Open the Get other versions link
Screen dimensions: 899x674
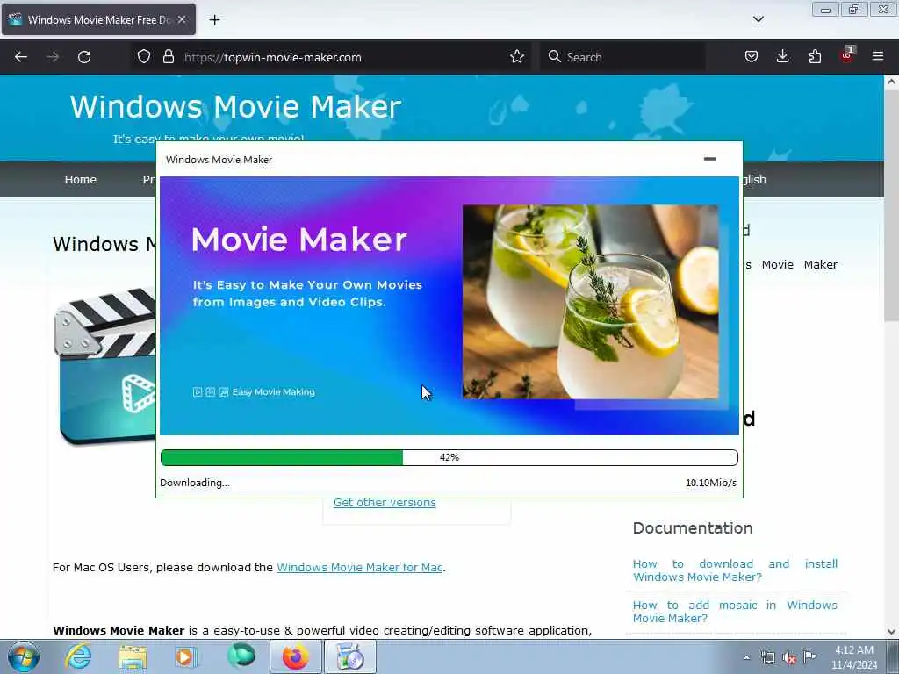coord(385,503)
